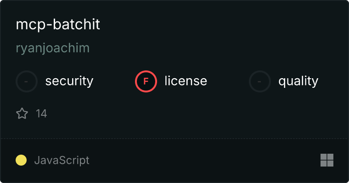Click the red F license badge

pos(146,81)
